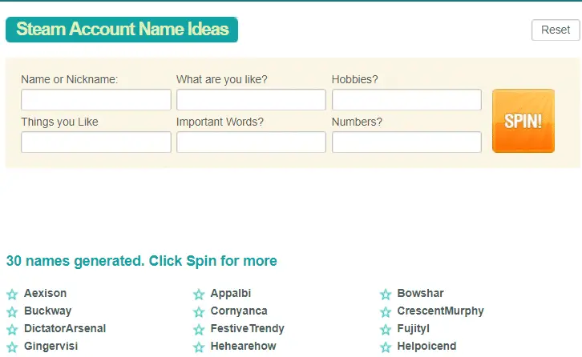Focus the Name or Nickname field
Viewport: 582px width, 357px height.
click(x=96, y=100)
